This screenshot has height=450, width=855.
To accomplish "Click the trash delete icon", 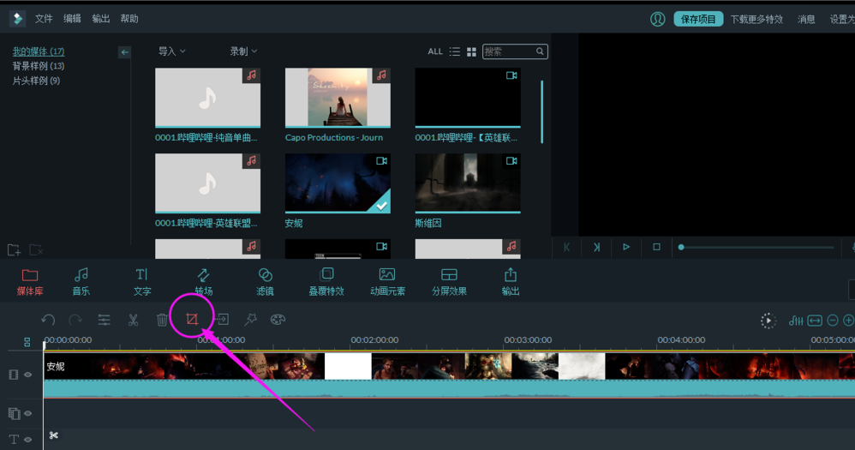I will point(162,320).
